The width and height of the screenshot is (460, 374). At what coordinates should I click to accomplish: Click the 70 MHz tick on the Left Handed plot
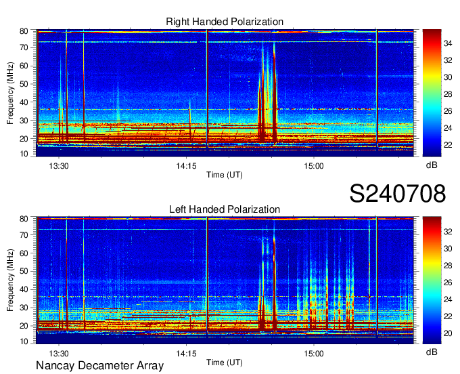[x=24, y=235]
